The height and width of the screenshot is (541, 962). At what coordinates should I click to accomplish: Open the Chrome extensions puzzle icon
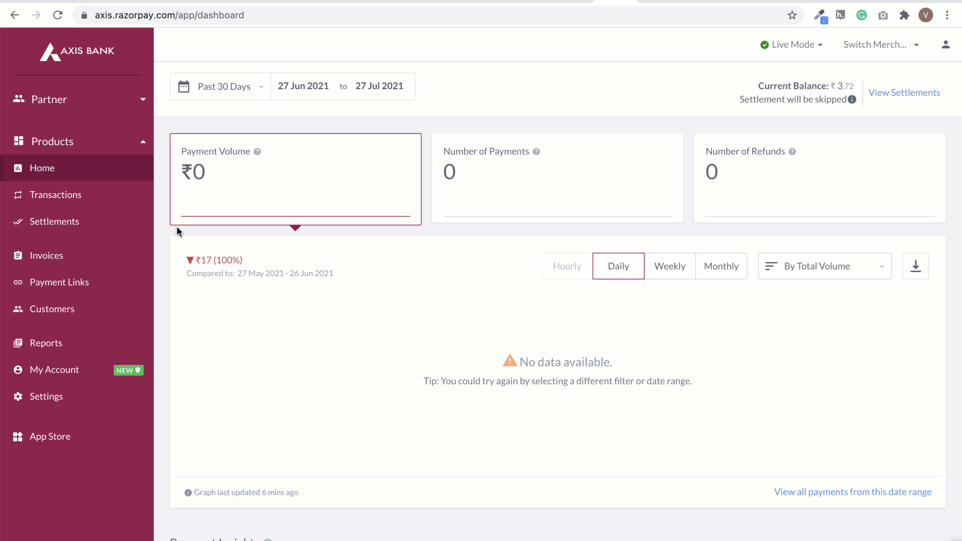(904, 15)
